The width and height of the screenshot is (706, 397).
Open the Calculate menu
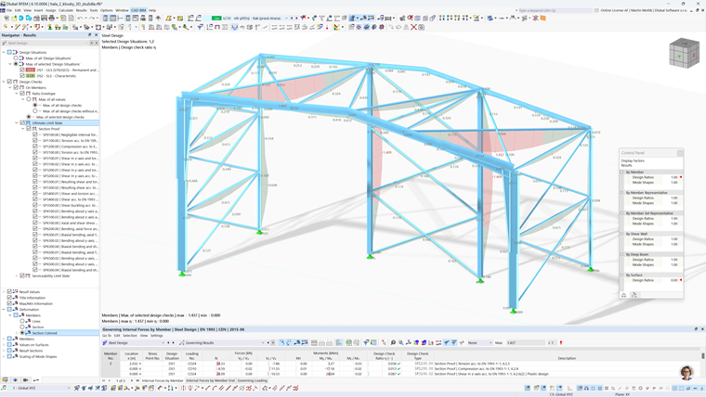(x=66, y=10)
